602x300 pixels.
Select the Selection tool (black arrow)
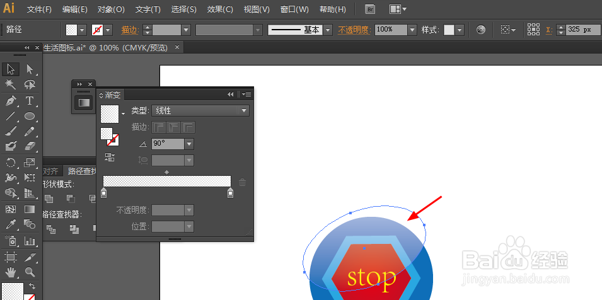11,69
